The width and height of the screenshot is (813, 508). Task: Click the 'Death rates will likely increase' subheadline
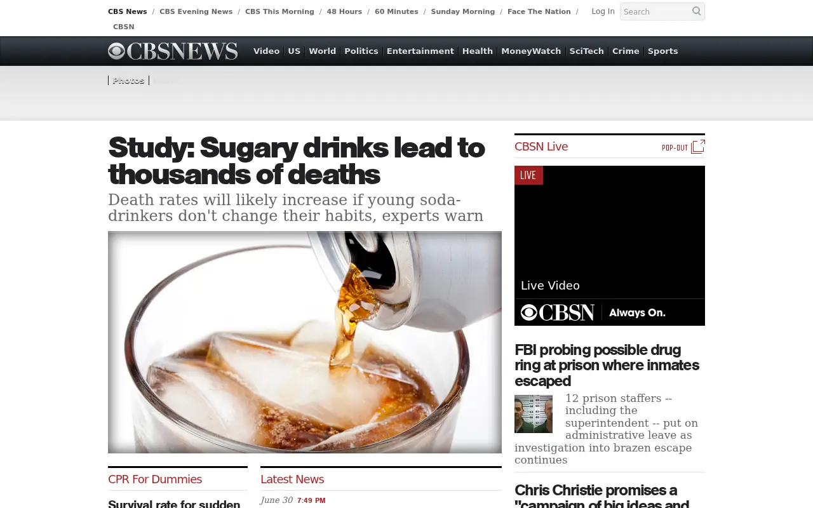[296, 208]
